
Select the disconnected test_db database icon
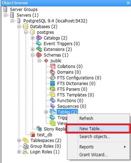pos(32,135)
